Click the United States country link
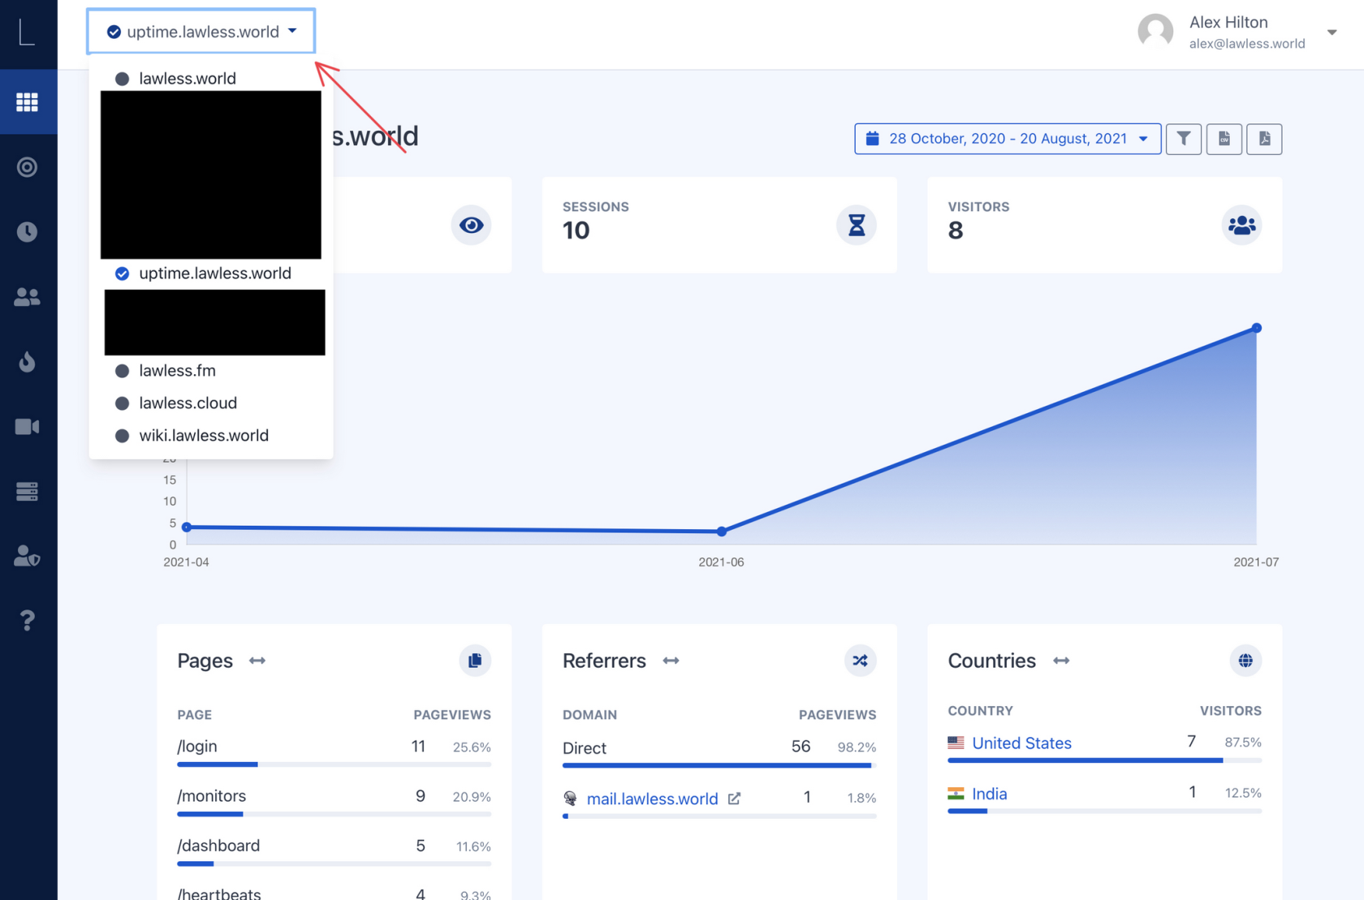 coord(1021,743)
